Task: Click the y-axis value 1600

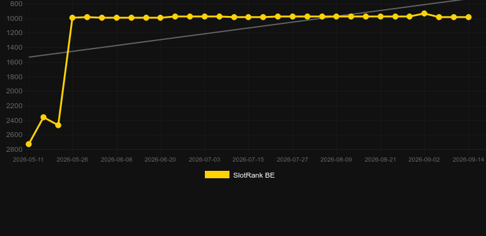Action: [x=14, y=62]
